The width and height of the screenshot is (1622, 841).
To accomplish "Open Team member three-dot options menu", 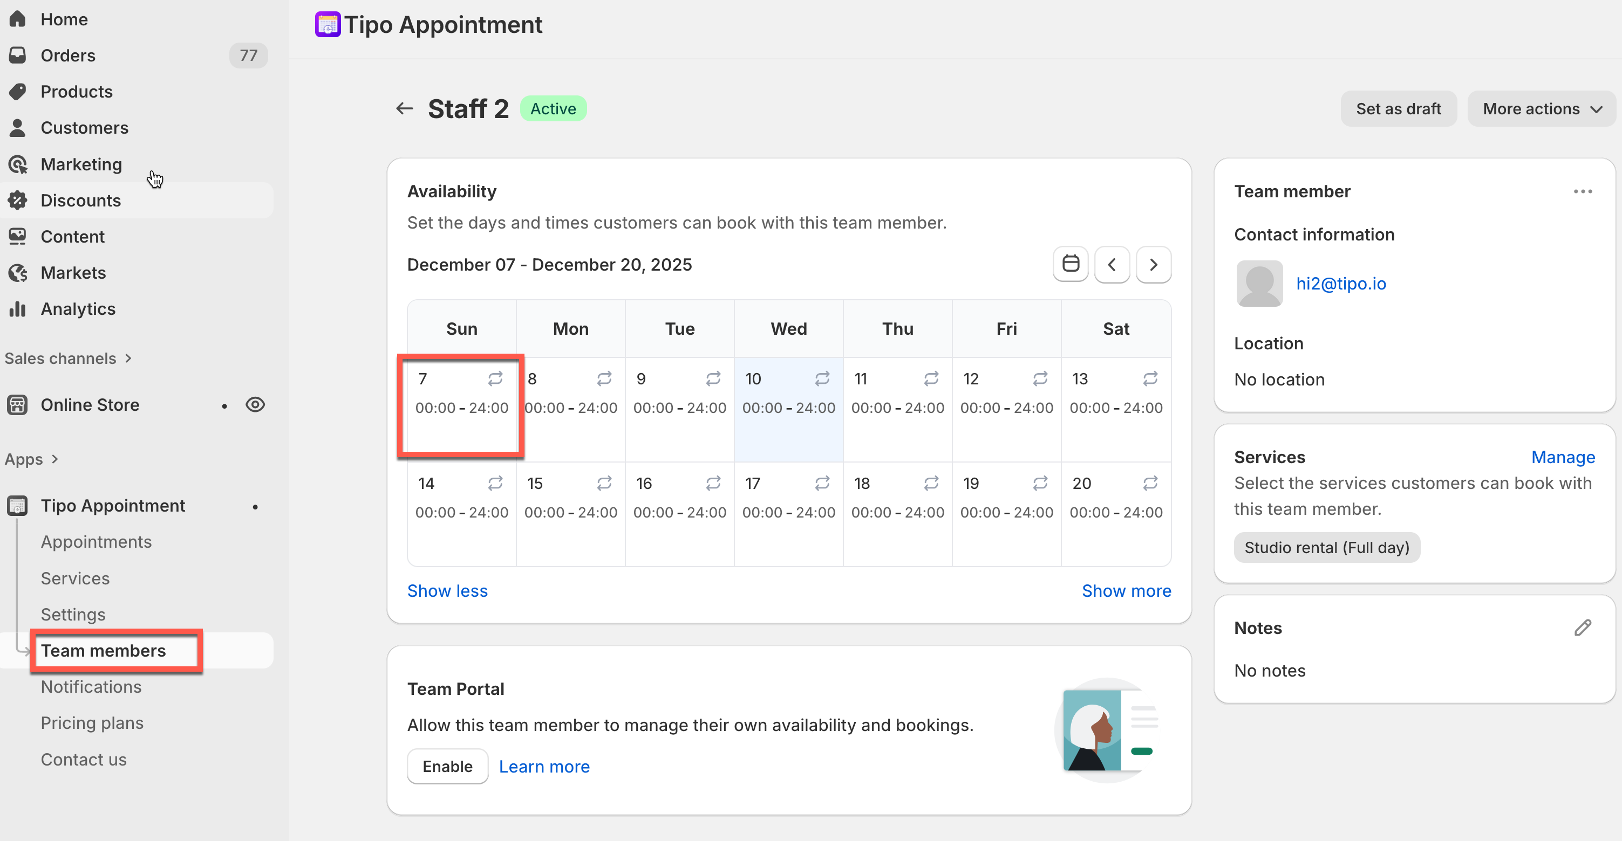I will [1582, 191].
